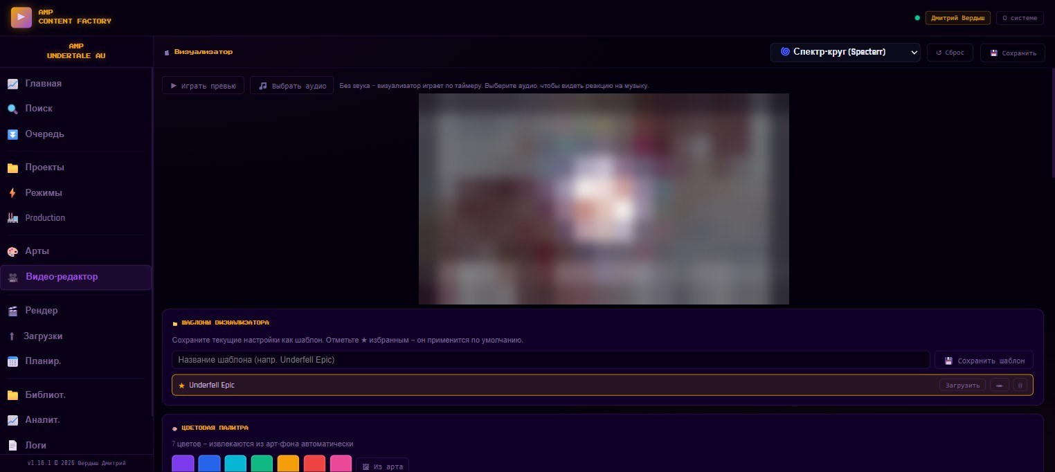This screenshot has width=1055, height=472.
Task: Click the Рендер clapperboard icon
Action: [12, 311]
